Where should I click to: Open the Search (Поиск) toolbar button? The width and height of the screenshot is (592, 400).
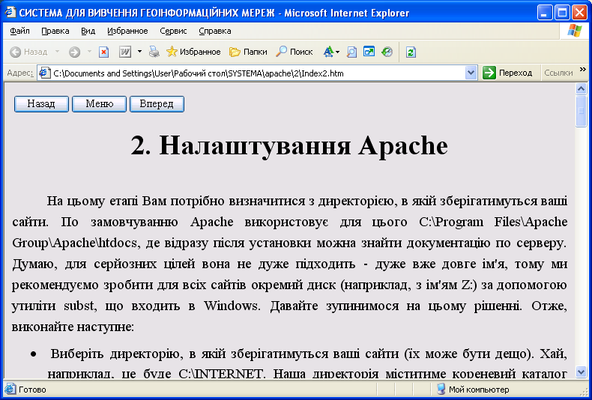tap(294, 52)
